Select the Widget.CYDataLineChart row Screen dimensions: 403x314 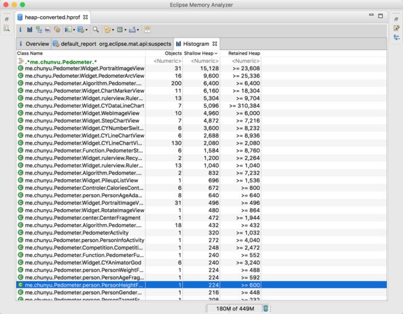(x=201, y=105)
